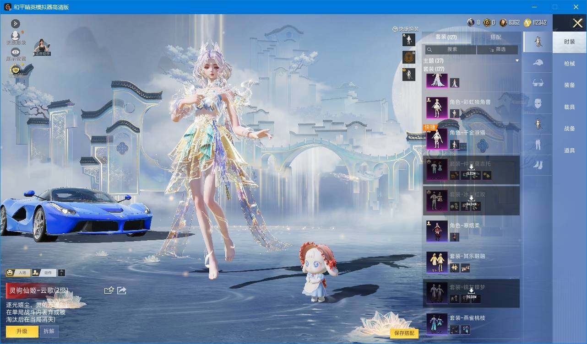The height and width of the screenshot is (344, 587).
Task: Click the yellow 升级 upgrade button
Action: point(22,331)
